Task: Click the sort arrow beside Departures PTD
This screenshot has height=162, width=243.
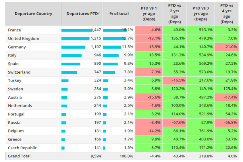Action: pos(99,13)
